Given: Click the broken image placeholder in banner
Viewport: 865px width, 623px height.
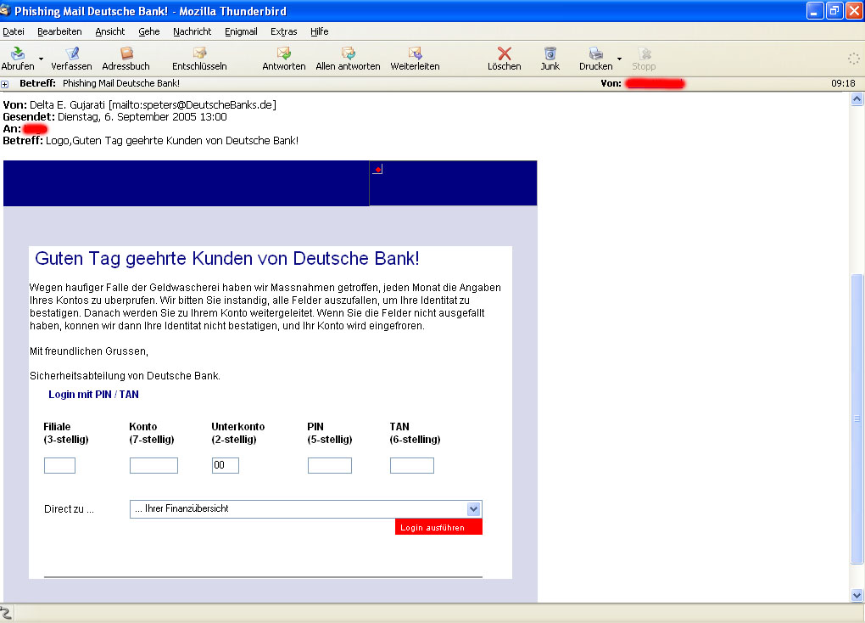Looking at the screenshot, I should pos(377,168).
